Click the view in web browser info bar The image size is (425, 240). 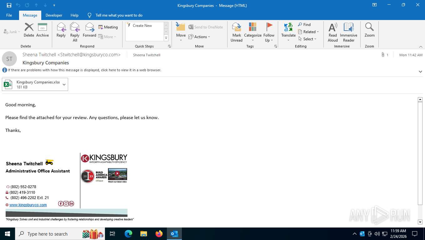click(84, 70)
